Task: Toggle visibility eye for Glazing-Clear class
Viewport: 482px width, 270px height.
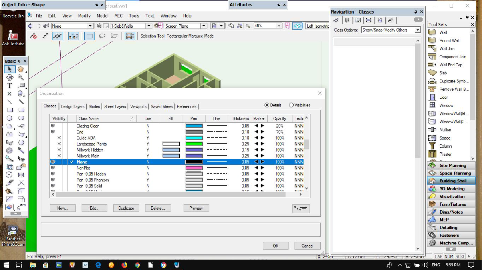Action: click(52, 126)
